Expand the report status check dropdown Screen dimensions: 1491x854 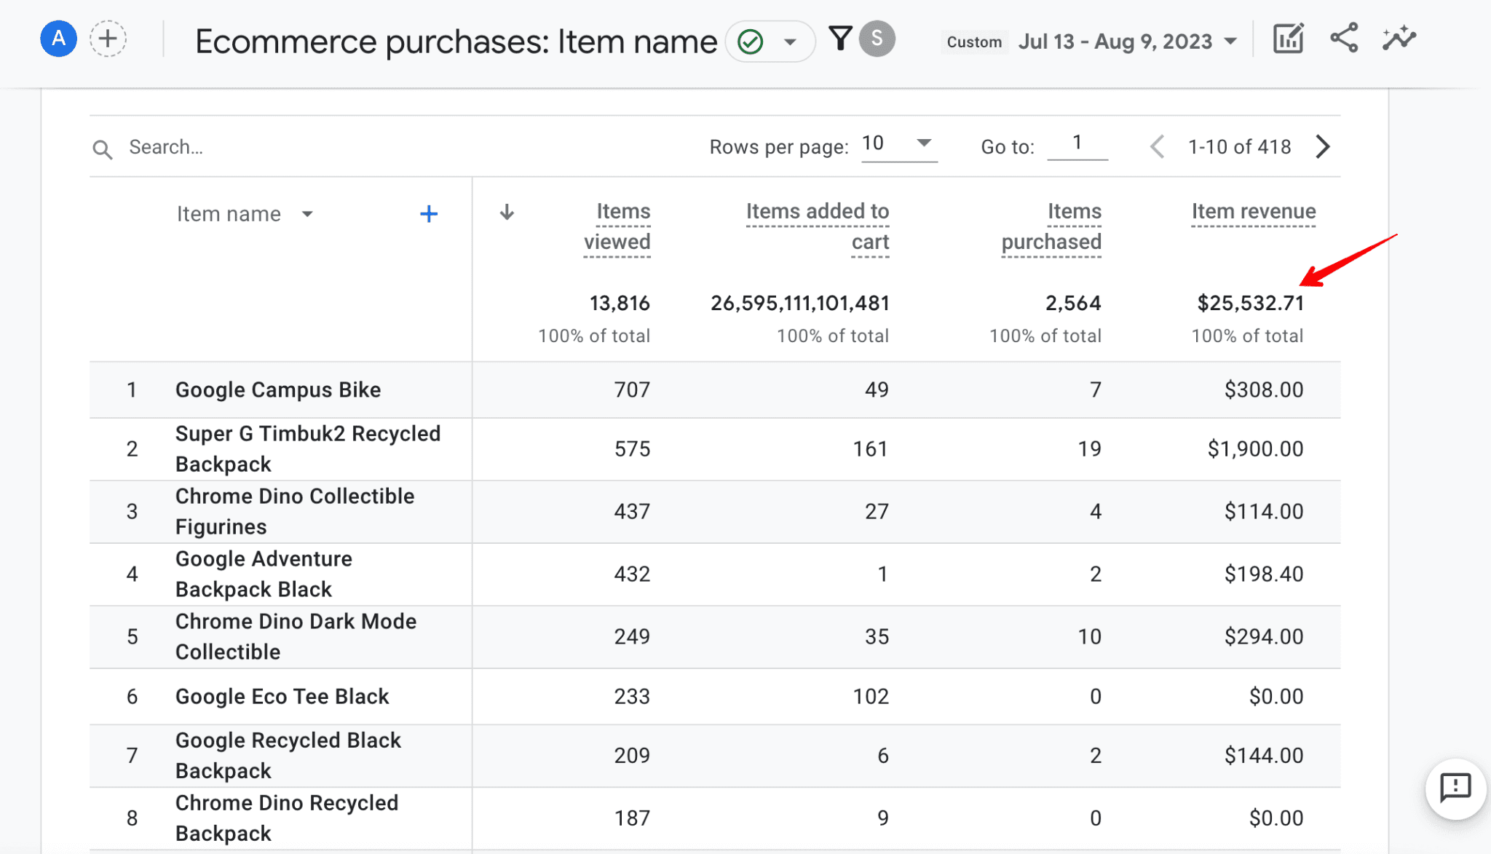pos(790,42)
